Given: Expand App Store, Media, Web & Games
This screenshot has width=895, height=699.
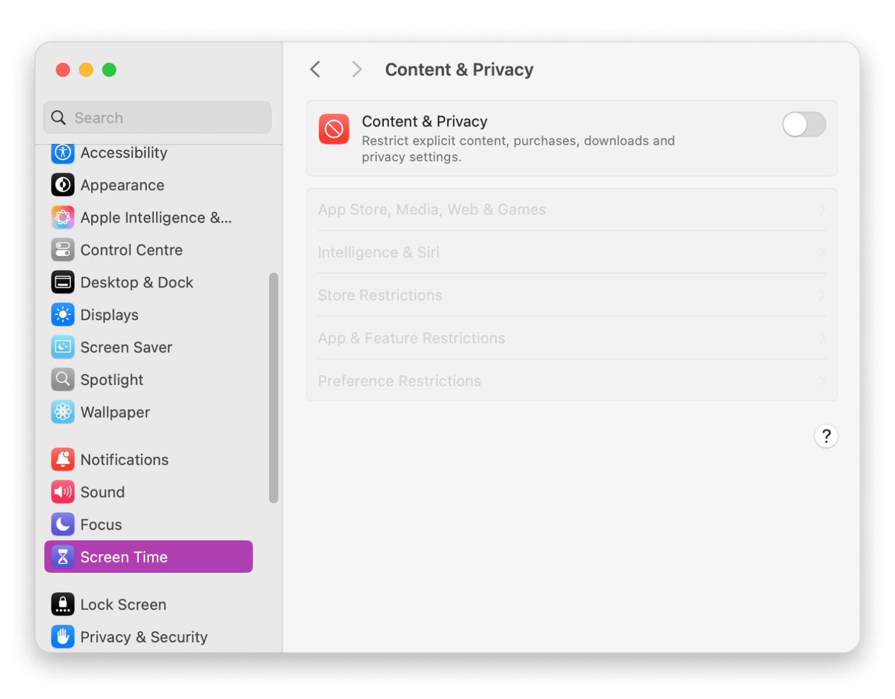Looking at the screenshot, I should (x=571, y=209).
